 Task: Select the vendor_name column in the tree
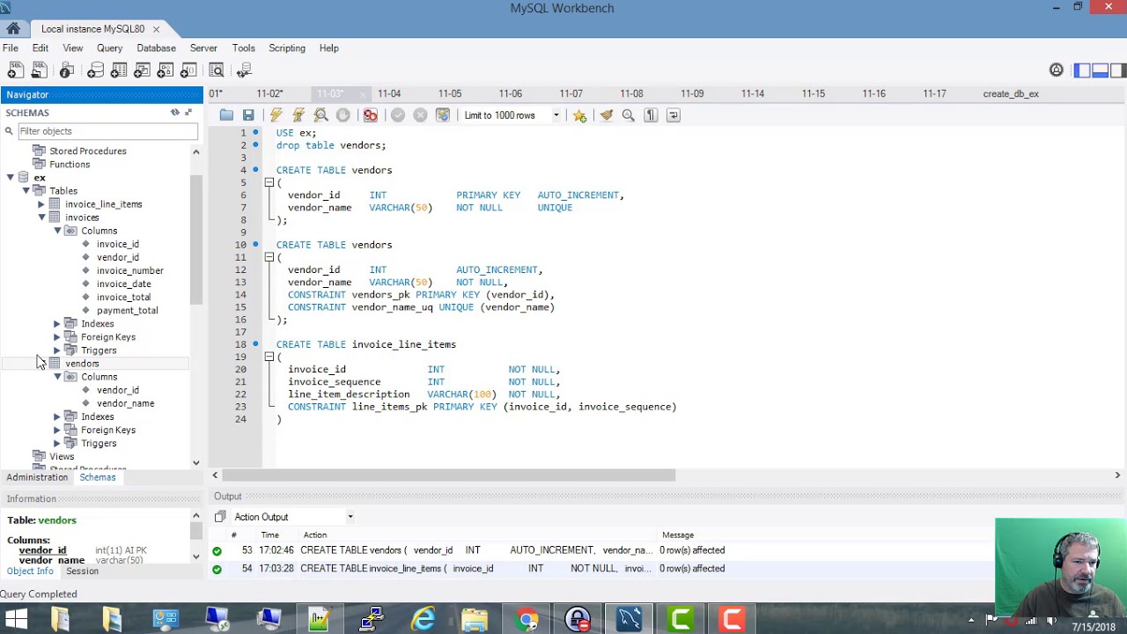(x=125, y=403)
